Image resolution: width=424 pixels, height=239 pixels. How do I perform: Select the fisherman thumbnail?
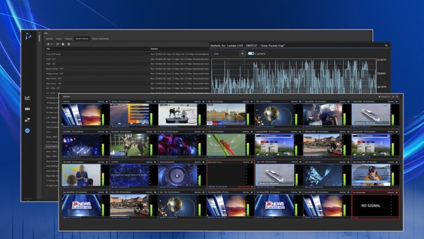[x=371, y=175]
